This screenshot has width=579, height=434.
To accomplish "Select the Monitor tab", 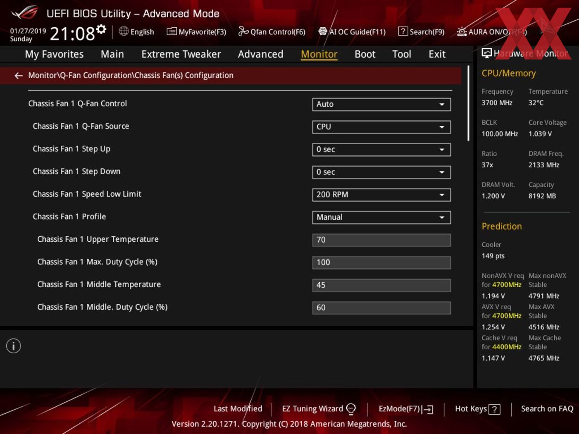I will point(319,54).
